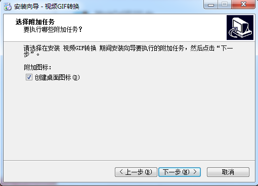This screenshot has width=258, height=186.
Task: Go back with the 上一步(B) button
Action: 136,172
